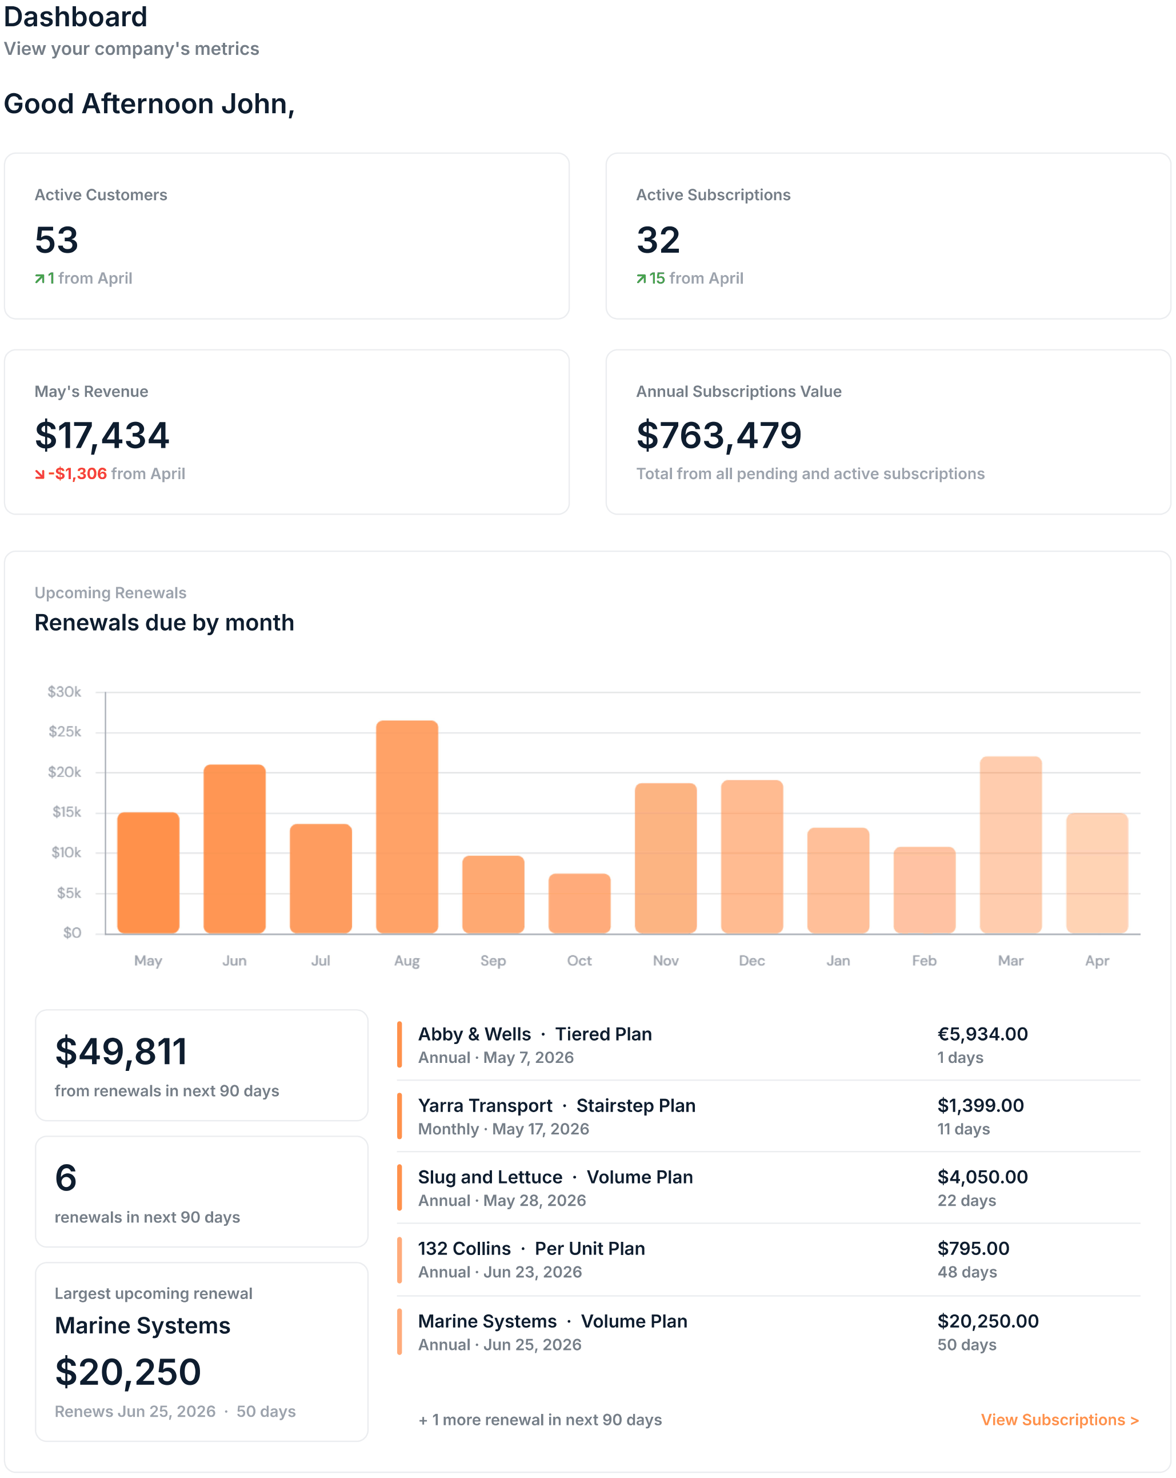Image resolution: width=1176 pixels, height=1478 pixels.
Task: Click '+ 1 more renewal in next 90 days'
Action: 540,1420
